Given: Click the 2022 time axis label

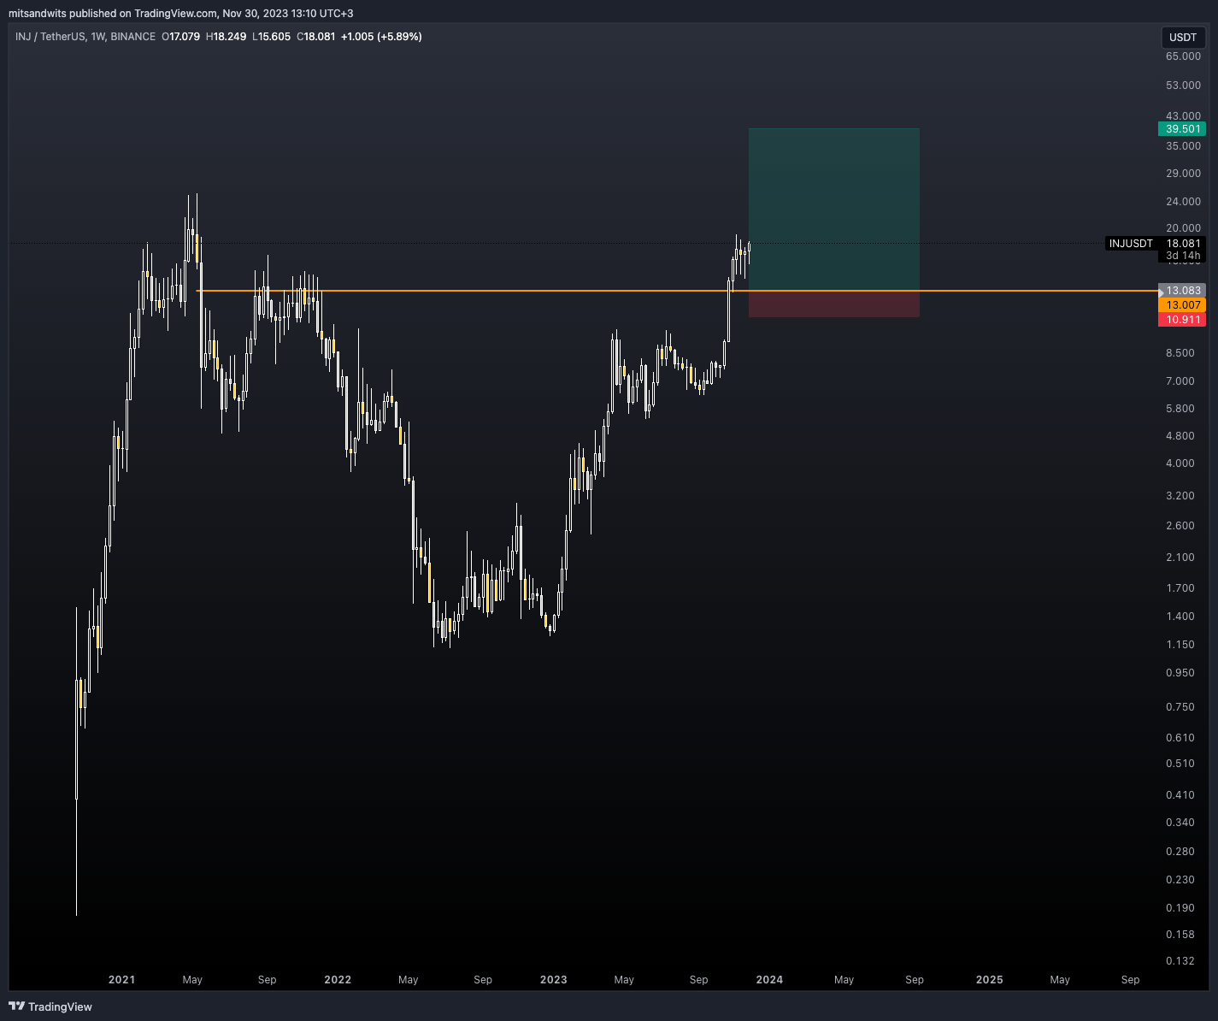Looking at the screenshot, I should point(338,980).
